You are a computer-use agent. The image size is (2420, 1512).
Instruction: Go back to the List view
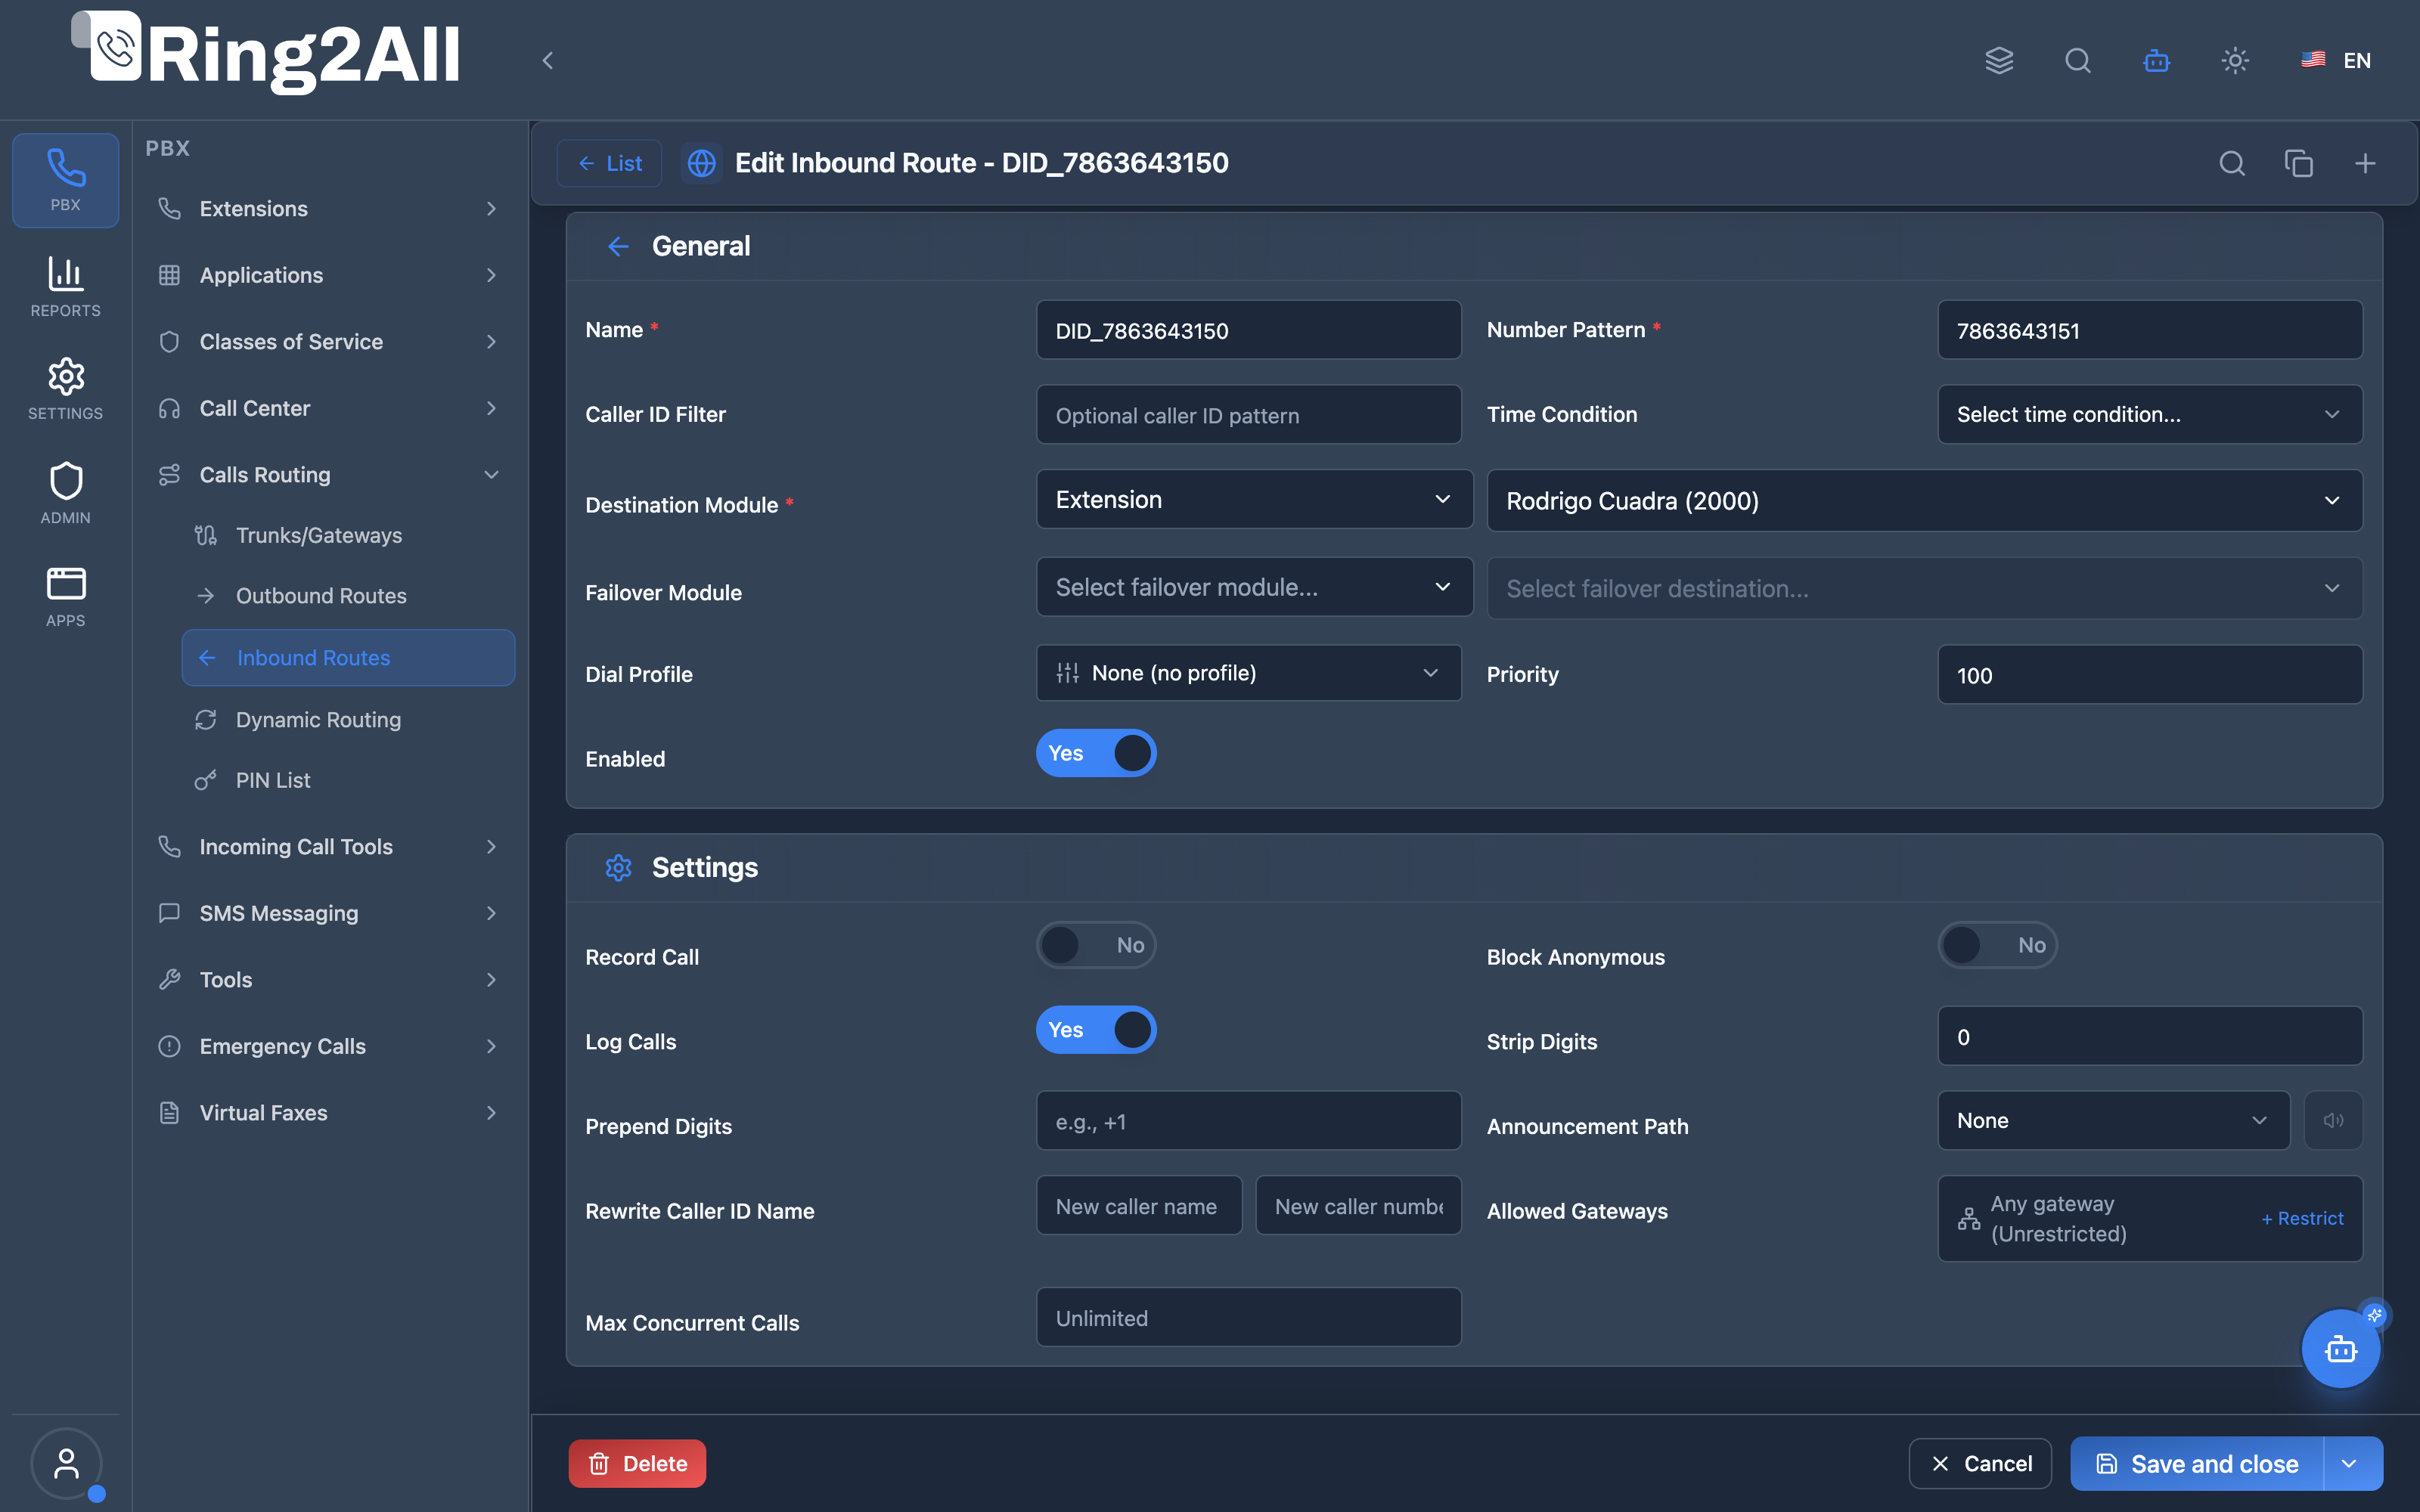609,163
